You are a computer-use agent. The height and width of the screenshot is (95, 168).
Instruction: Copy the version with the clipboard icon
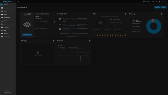(x=54, y=22)
